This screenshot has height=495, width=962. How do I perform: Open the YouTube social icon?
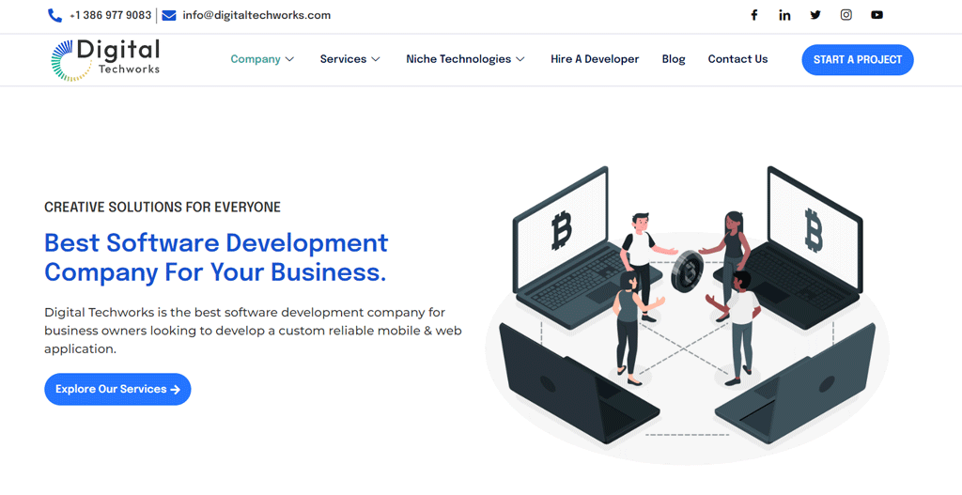877,15
